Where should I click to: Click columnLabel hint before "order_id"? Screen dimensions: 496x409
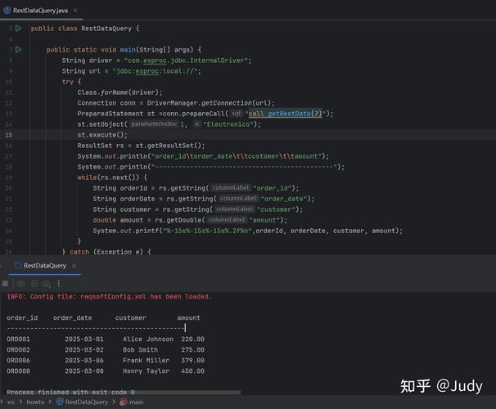(231, 188)
